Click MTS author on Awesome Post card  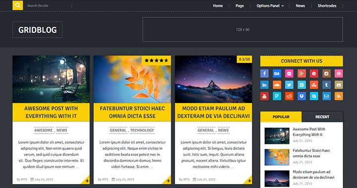point(24,180)
